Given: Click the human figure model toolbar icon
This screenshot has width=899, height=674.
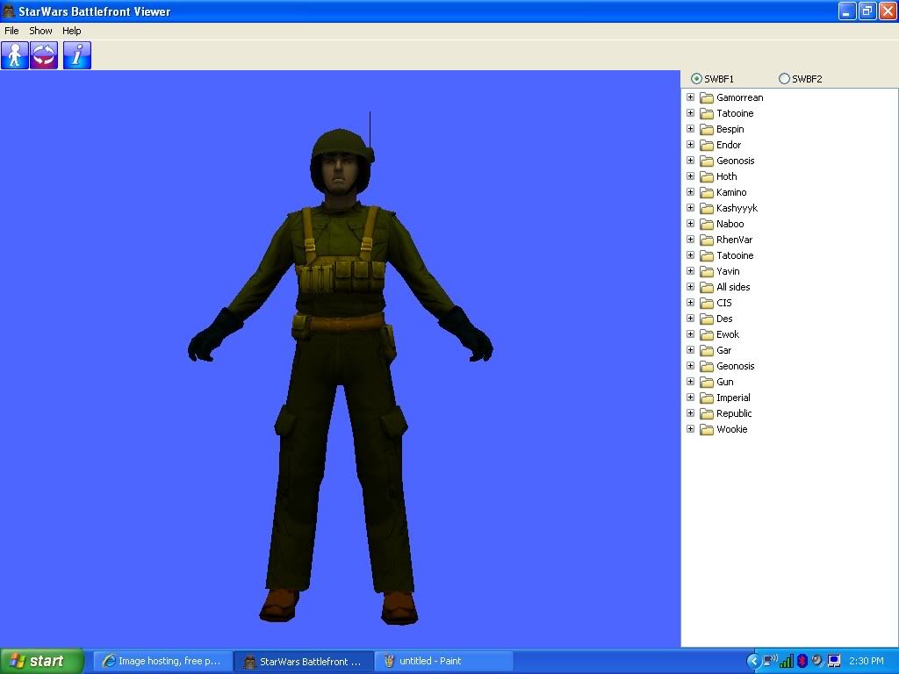Looking at the screenshot, I should point(15,55).
